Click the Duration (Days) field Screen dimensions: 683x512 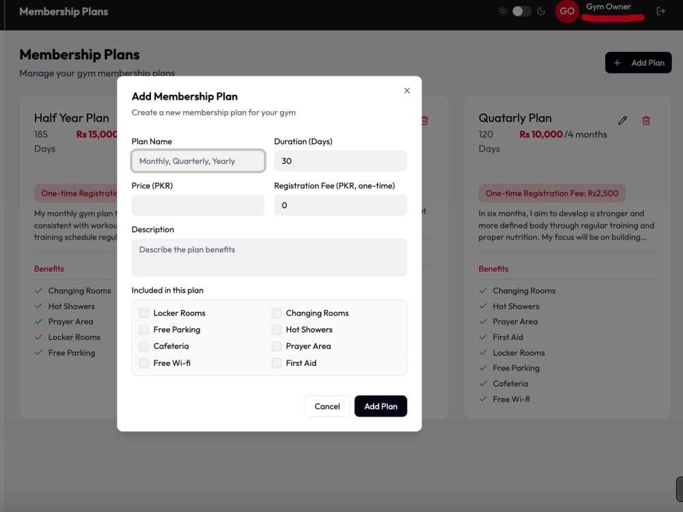(x=341, y=161)
